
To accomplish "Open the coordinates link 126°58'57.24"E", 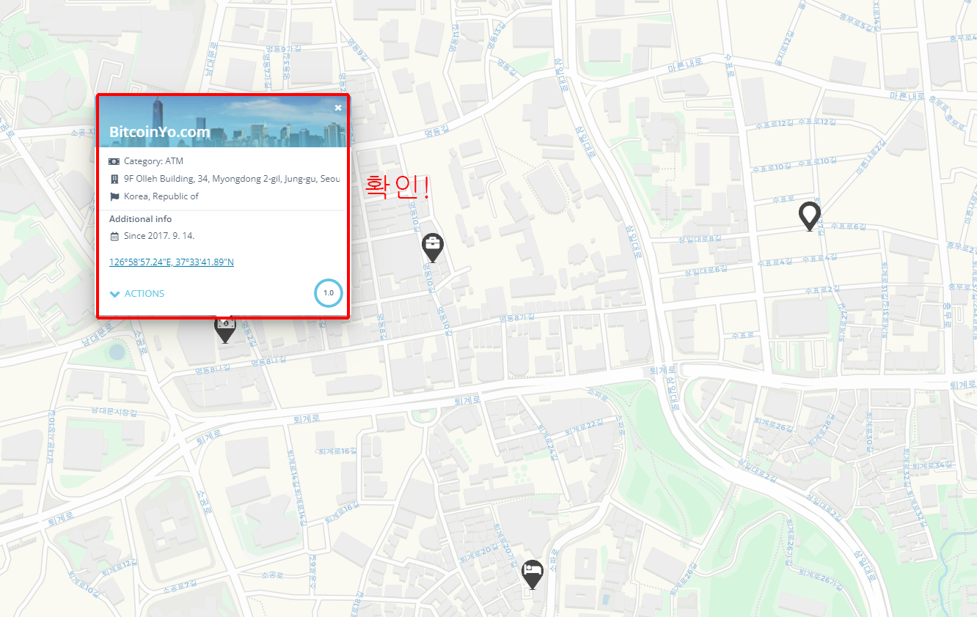I will [x=172, y=262].
